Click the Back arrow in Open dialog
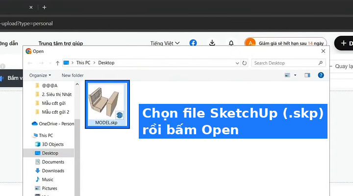The width and height of the screenshot is (353, 196). pos(30,63)
